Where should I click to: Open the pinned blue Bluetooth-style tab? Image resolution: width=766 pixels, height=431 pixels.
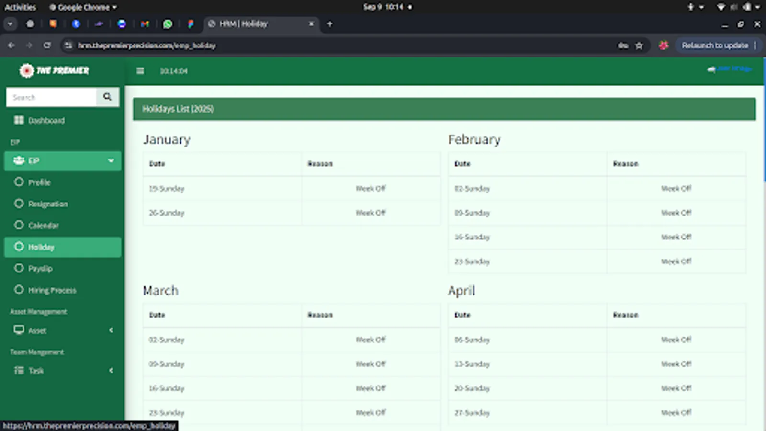[76, 24]
